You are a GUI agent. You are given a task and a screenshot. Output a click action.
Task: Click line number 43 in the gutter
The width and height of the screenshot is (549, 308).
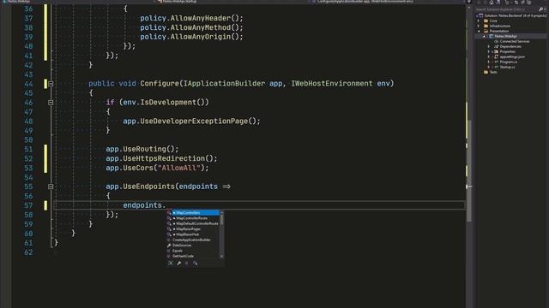click(x=28, y=74)
